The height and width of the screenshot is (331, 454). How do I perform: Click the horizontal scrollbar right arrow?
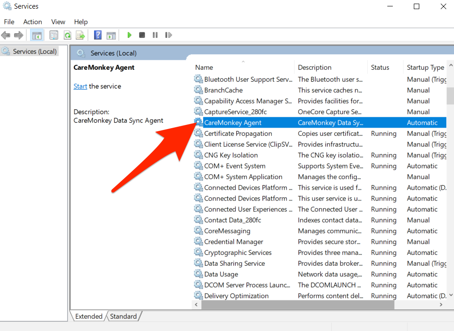point(441,305)
